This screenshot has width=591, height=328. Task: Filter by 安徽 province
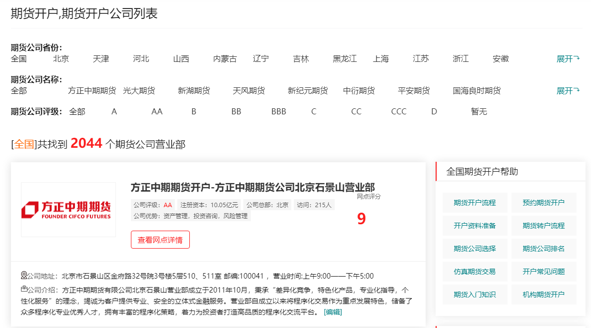click(x=501, y=59)
